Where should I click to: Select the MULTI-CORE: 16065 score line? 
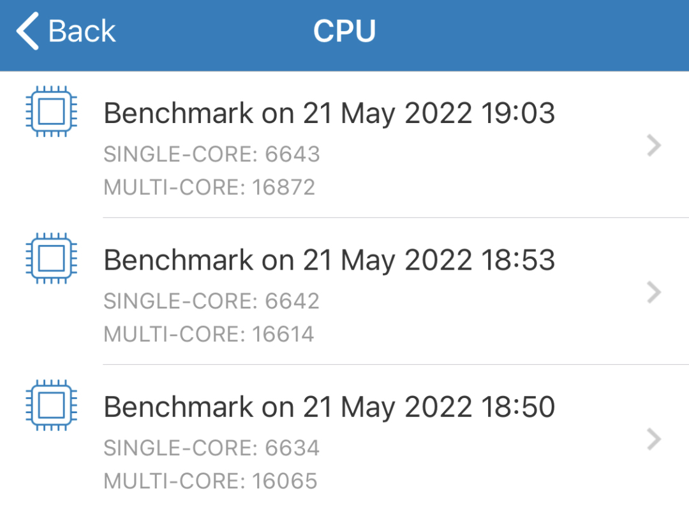(x=211, y=481)
